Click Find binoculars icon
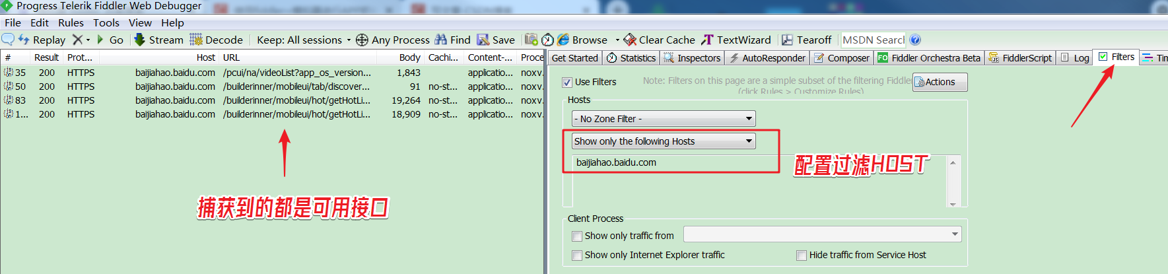This screenshot has height=274, width=1168. (x=452, y=40)
